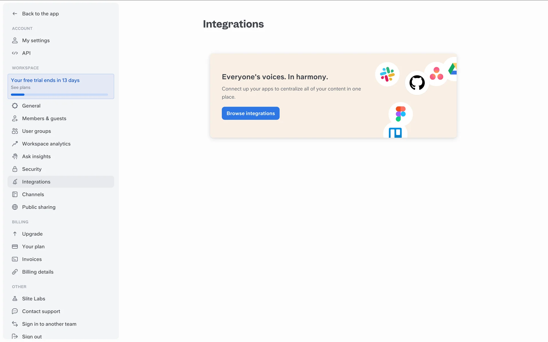Click the Asana logo icon
The height and width of the screenshot is (342, 548).
pyautogui.click(x=436, y=74)
